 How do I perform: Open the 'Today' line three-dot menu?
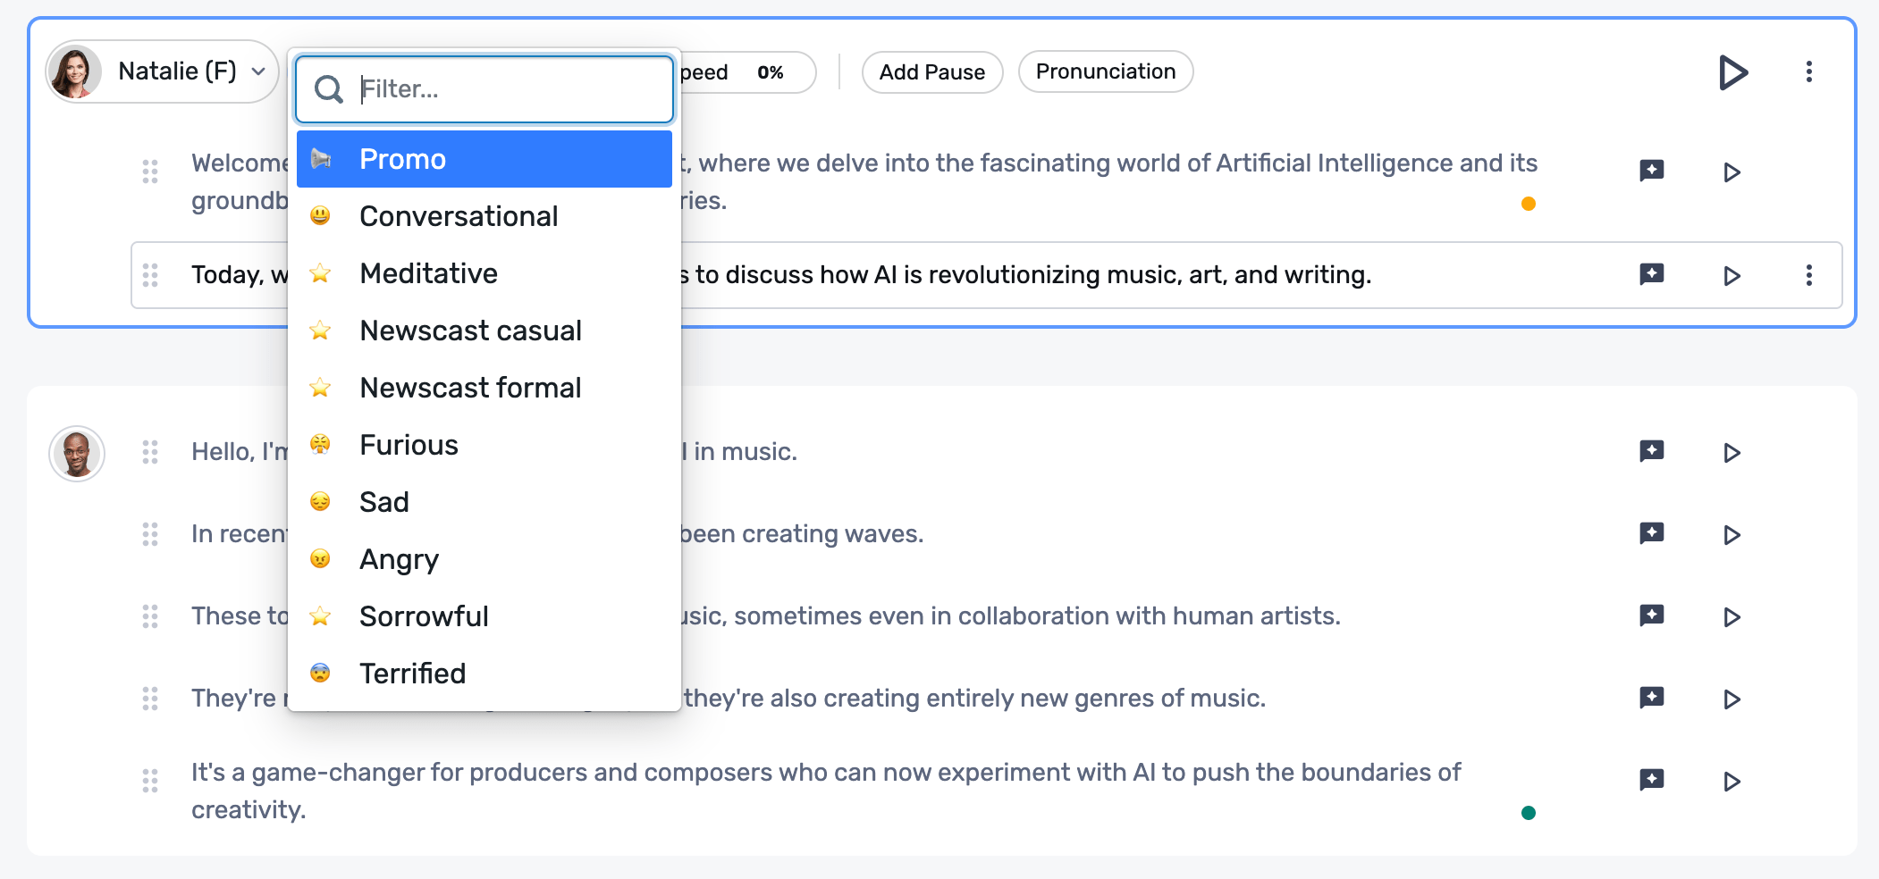coord(1808,275)
